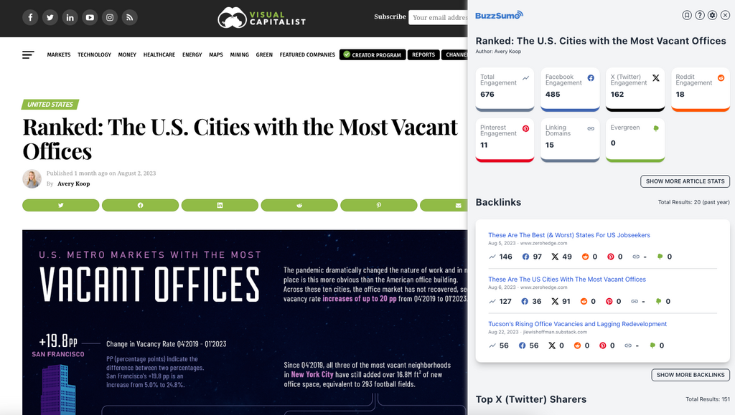Screen dimensions: 735x415
Task: Click the New York City link in infographic
Action: [x=312, y=374]
